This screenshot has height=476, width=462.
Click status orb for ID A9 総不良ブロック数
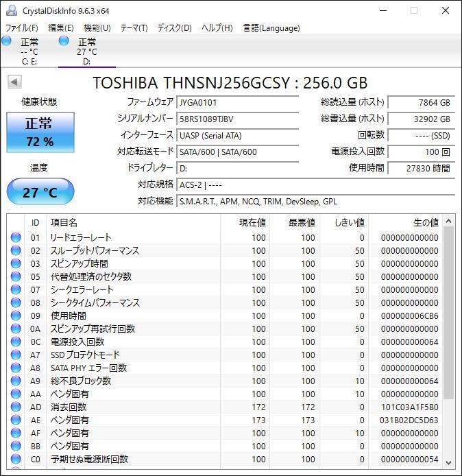pos(16,381)
